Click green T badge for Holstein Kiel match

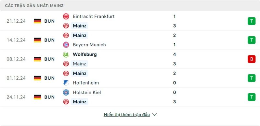click(252, 97)
